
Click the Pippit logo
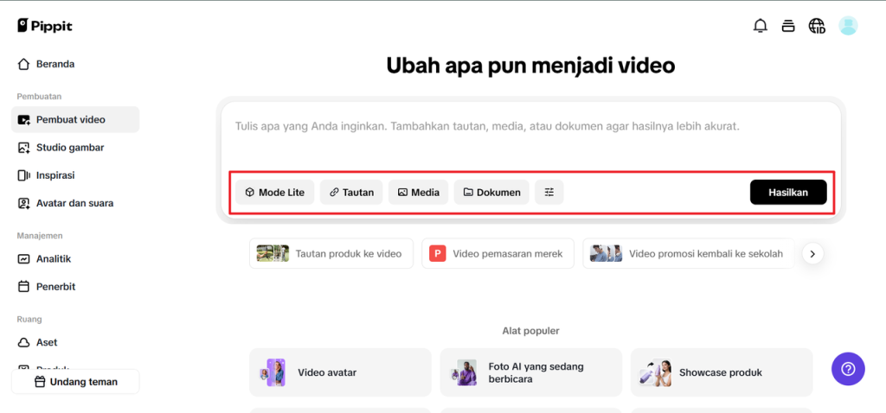coord(45,26)
